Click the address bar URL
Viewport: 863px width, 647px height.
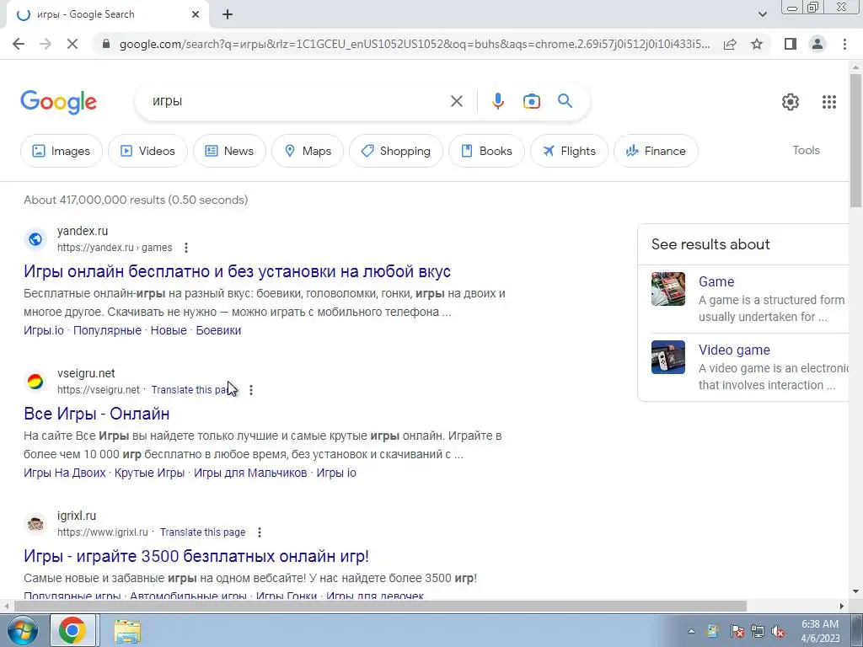coord(415,44)
